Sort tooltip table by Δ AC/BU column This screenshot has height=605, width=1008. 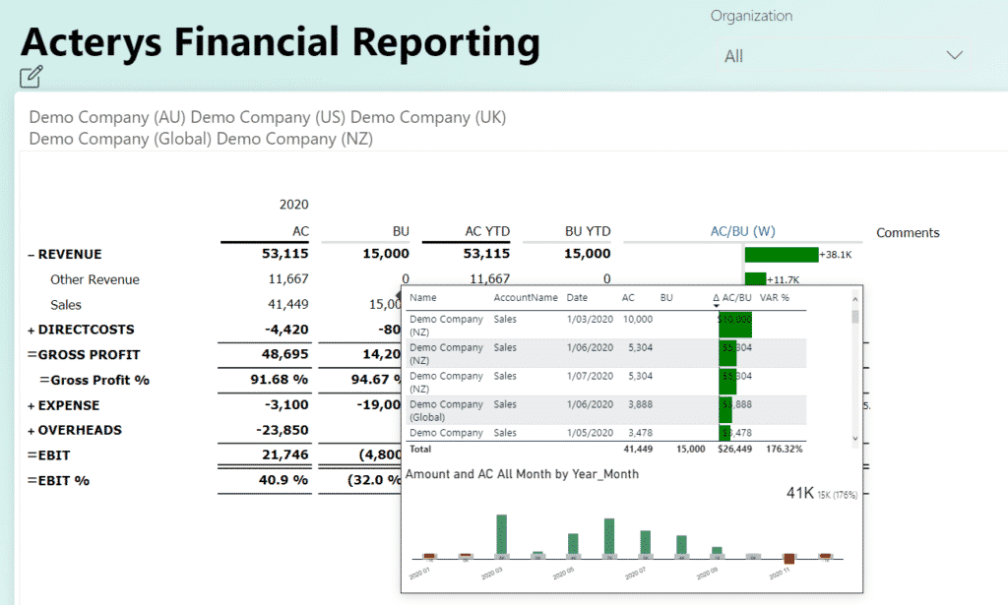coord(732,297)
